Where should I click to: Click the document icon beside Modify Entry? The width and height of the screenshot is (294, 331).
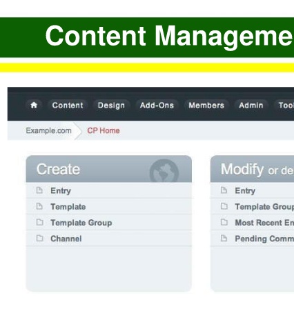(x=224, y=190)
